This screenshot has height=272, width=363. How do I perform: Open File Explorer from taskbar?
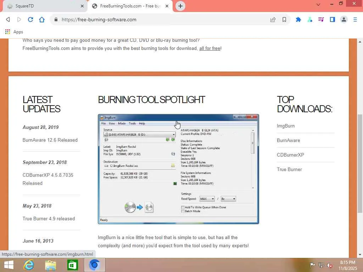50,265
